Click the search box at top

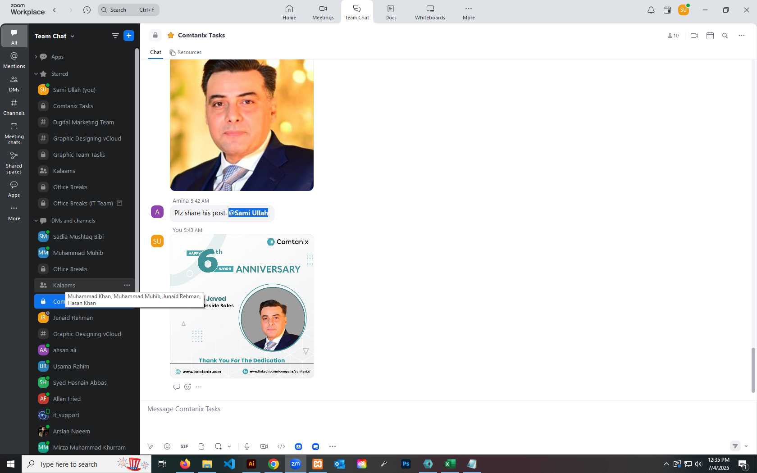coord(128,10)
